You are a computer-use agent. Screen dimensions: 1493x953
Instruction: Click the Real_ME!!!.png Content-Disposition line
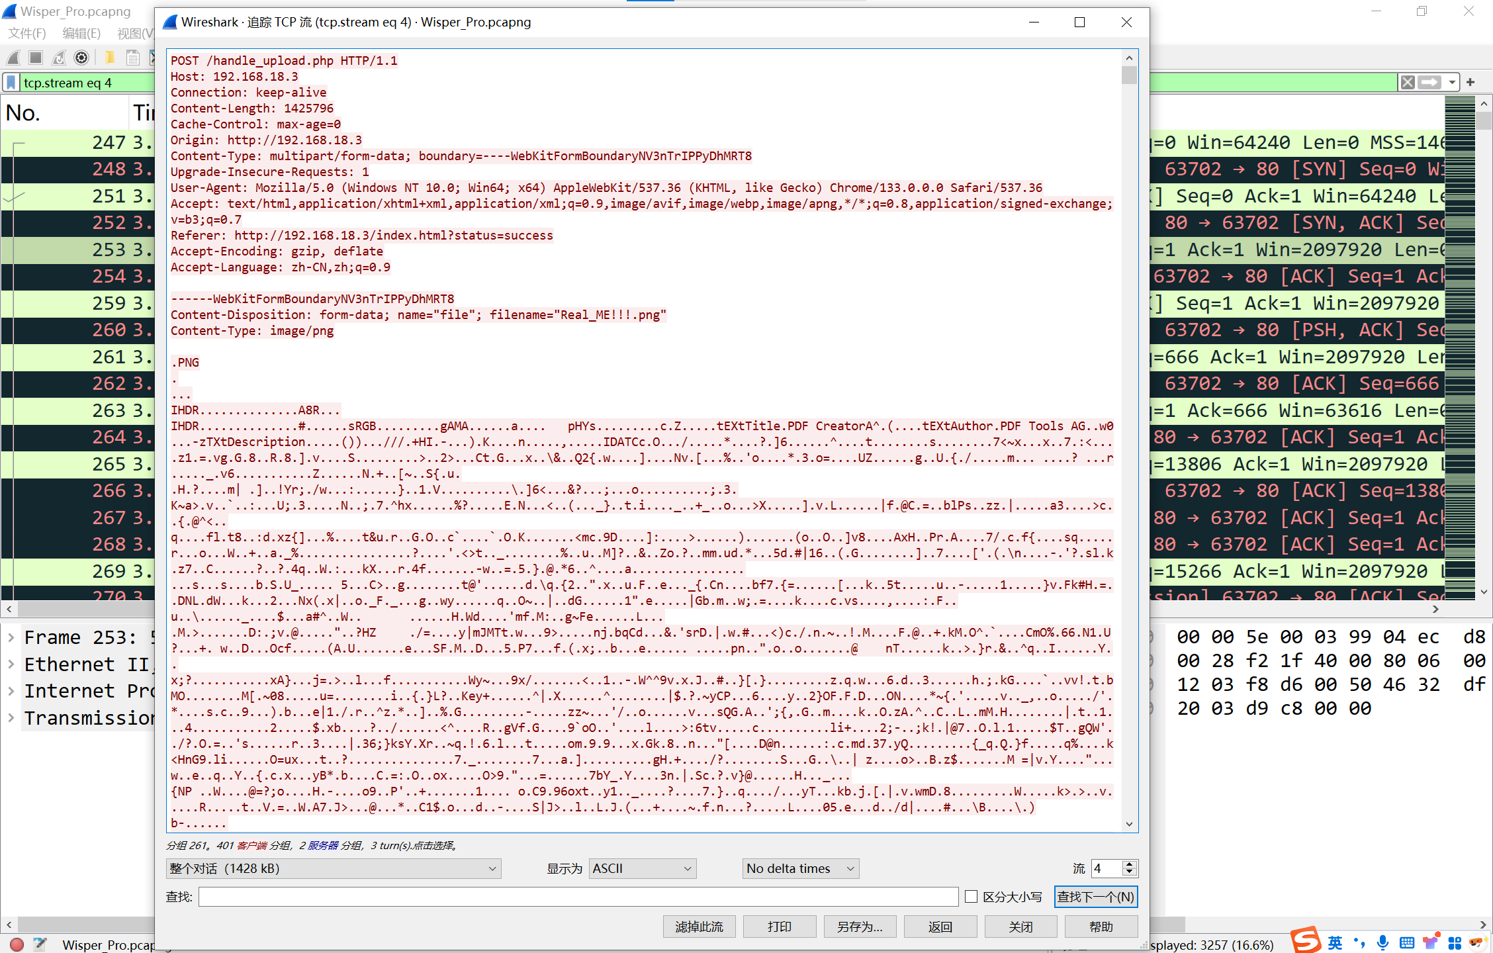tap(418, 315)
